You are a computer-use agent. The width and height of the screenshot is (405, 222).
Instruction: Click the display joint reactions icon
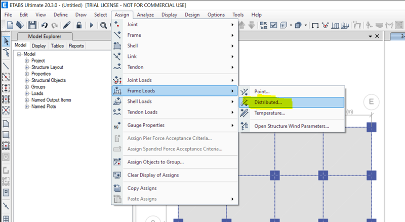[x=325, y=25]
